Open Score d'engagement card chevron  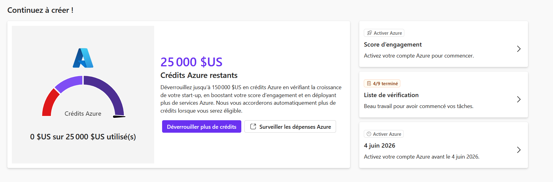(519, 49)
